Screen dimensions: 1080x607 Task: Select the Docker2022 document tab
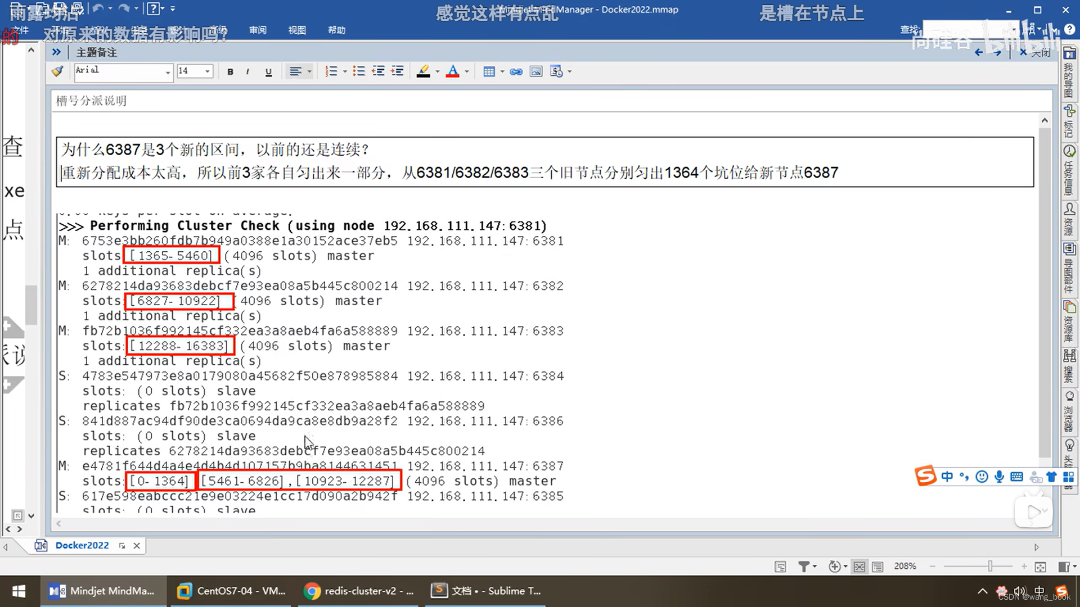(x=82, y=545)
